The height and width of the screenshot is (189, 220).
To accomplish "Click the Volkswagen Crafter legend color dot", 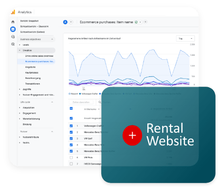I will coord(80,94).
